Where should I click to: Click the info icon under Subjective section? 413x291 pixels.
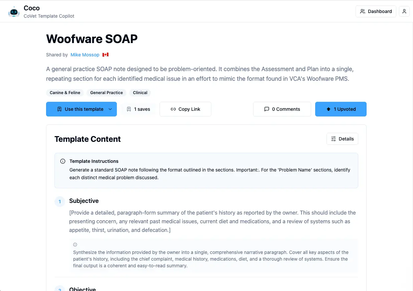point(75,245)
